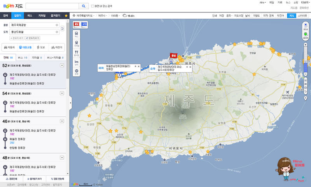Switch to 지도 map view
Screen dimensions: 311x187
pyautogui.click(x=292, y=16)
